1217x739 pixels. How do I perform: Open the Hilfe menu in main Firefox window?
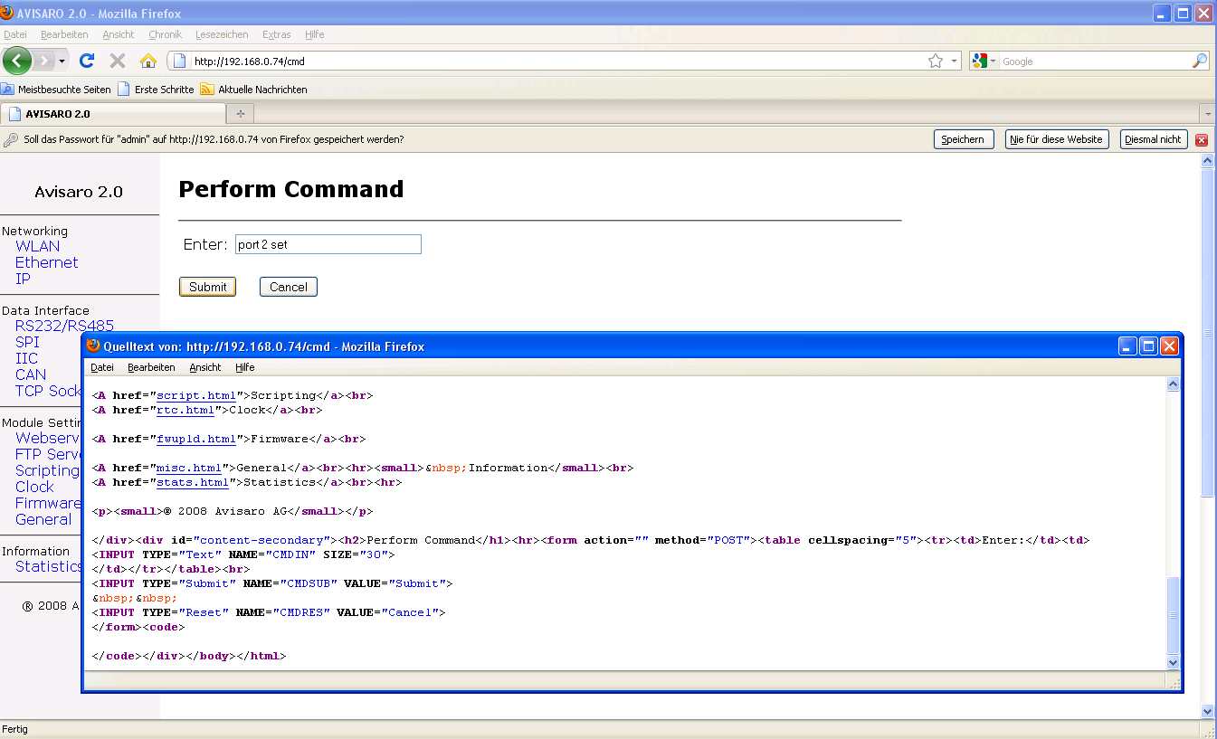[x=314, y=34]
